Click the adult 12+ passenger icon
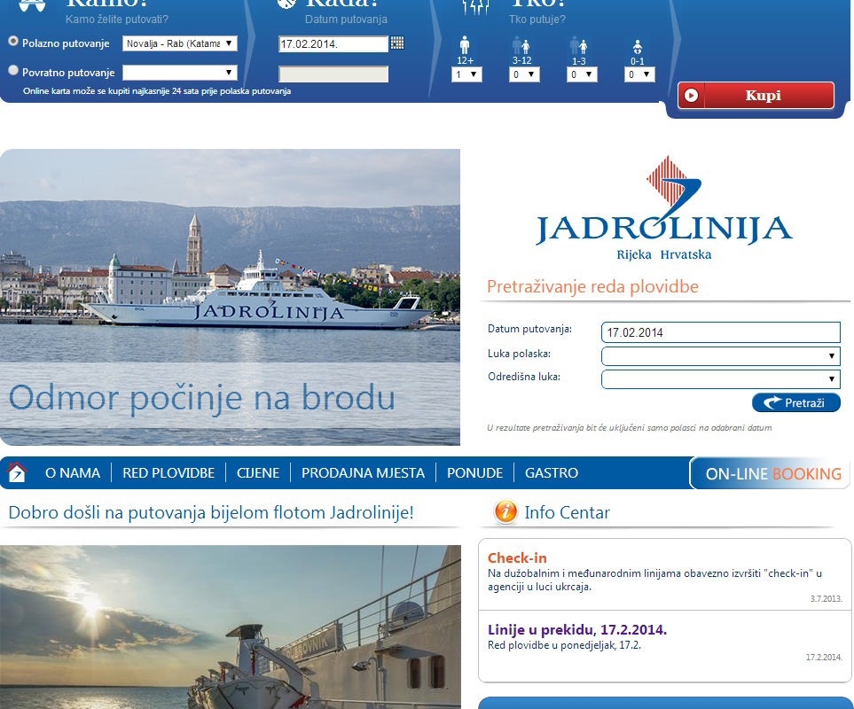Image resolution: width=854 pixels, height=709 pixels. click(x=465, y=45)
